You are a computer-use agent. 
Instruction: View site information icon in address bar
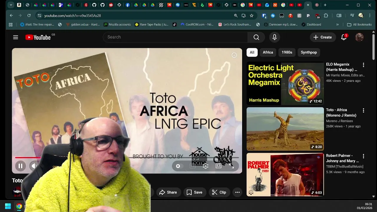(39, 15)
